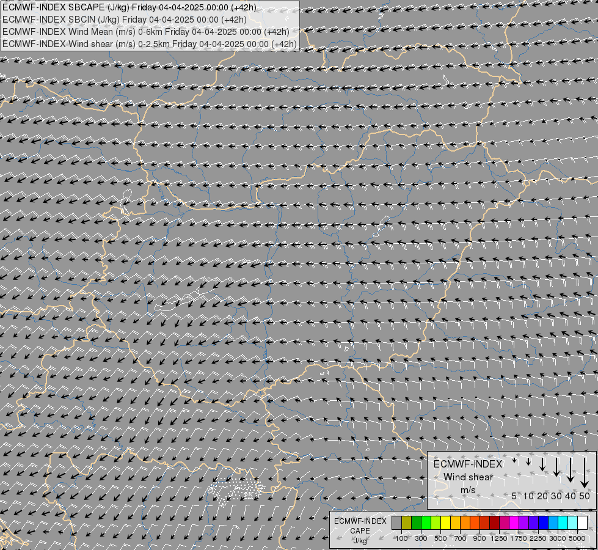This screenshot has width=598, height=550.
Task: Click the 'Wind shear (m/s) 0-2.5km' title line
Action: point(150,44)
